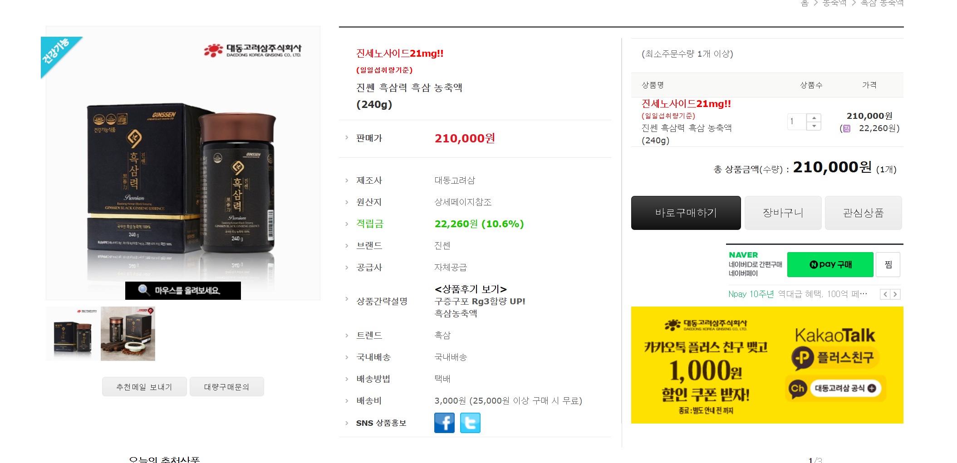Click the 바로구매하기 button
The height and width of the screenshot is (463, 957).
coord(686,213)
